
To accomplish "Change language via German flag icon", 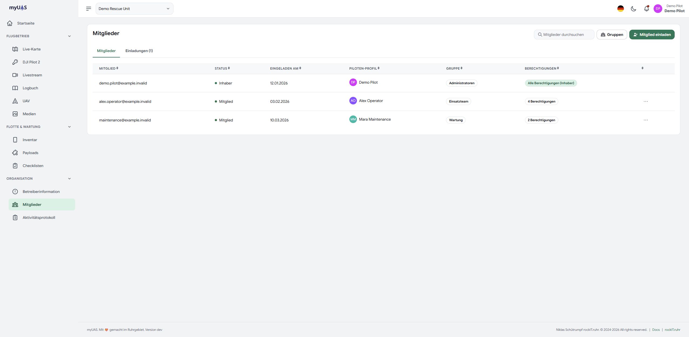I will coord(620,9).
